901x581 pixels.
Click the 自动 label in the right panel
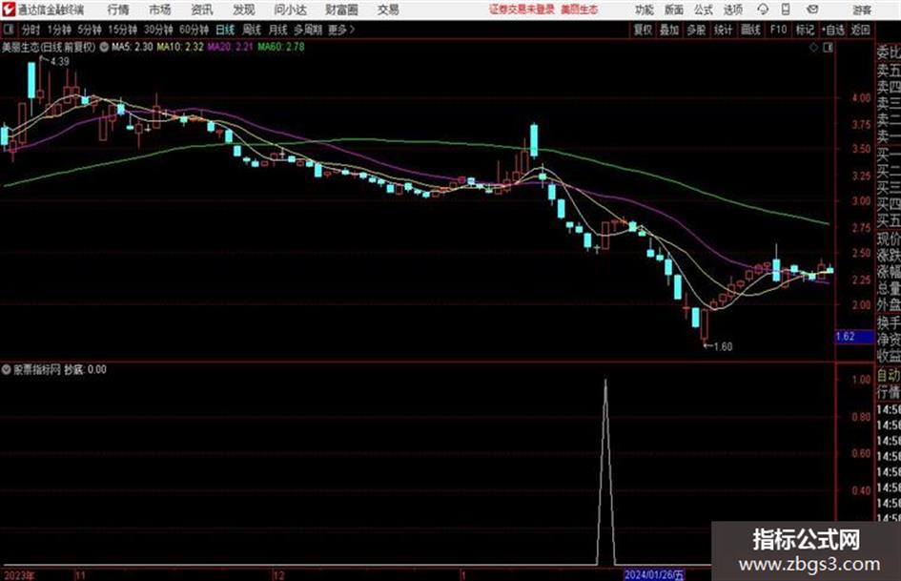(889, 376)
